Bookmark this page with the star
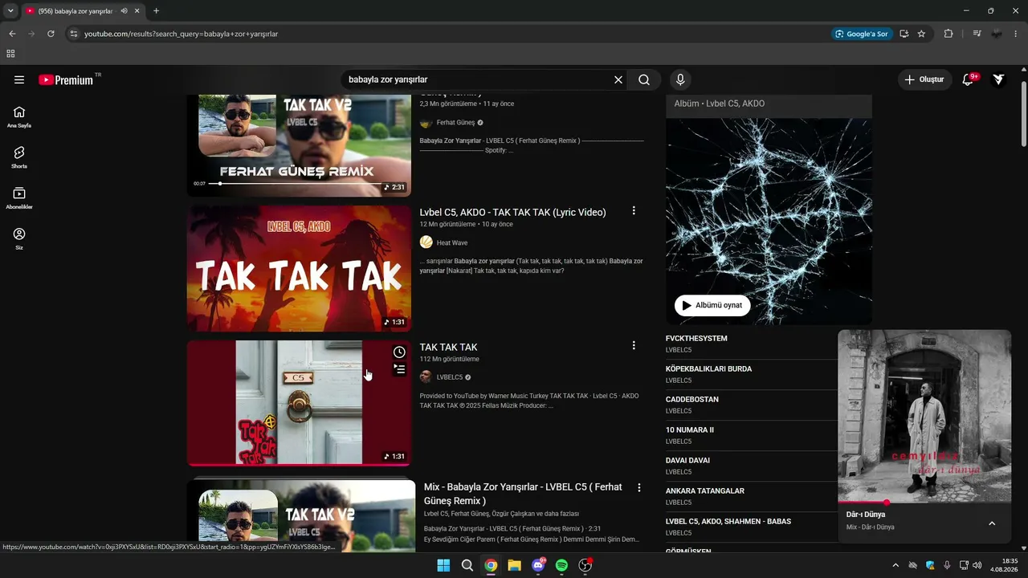Viewport: 1028px width, 578px height. [921, 34]
